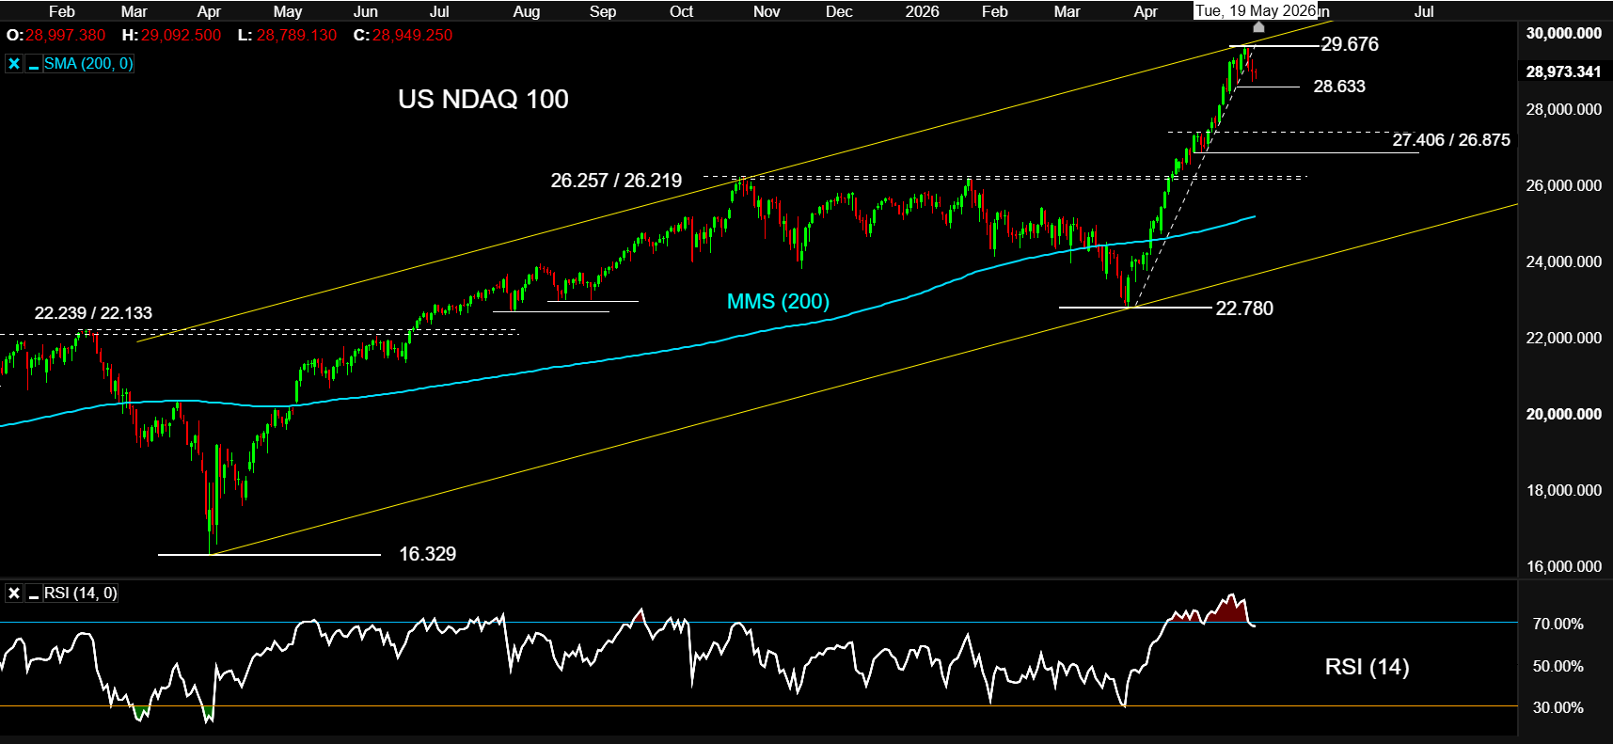Screen dimensions: 1613x744
Task: Click the 16,000.000 price axis label
Action: click(1563, 566)
